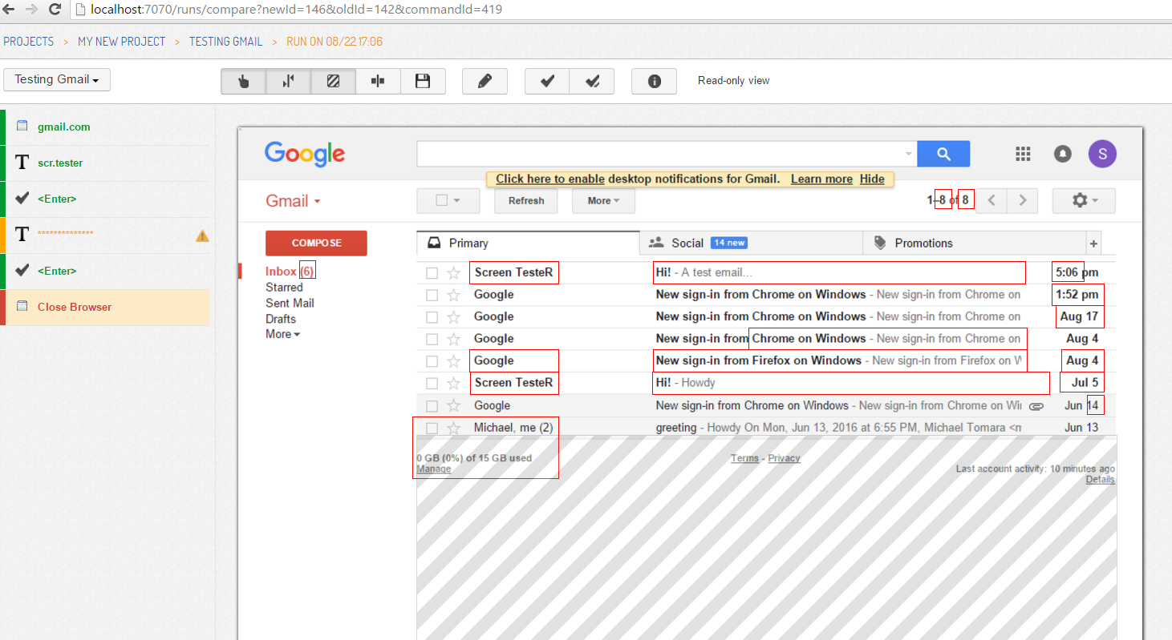Open the More actions dropdown button
Image resolution: width=1172 pixels, height=640 pixels.
click(603, 201)
